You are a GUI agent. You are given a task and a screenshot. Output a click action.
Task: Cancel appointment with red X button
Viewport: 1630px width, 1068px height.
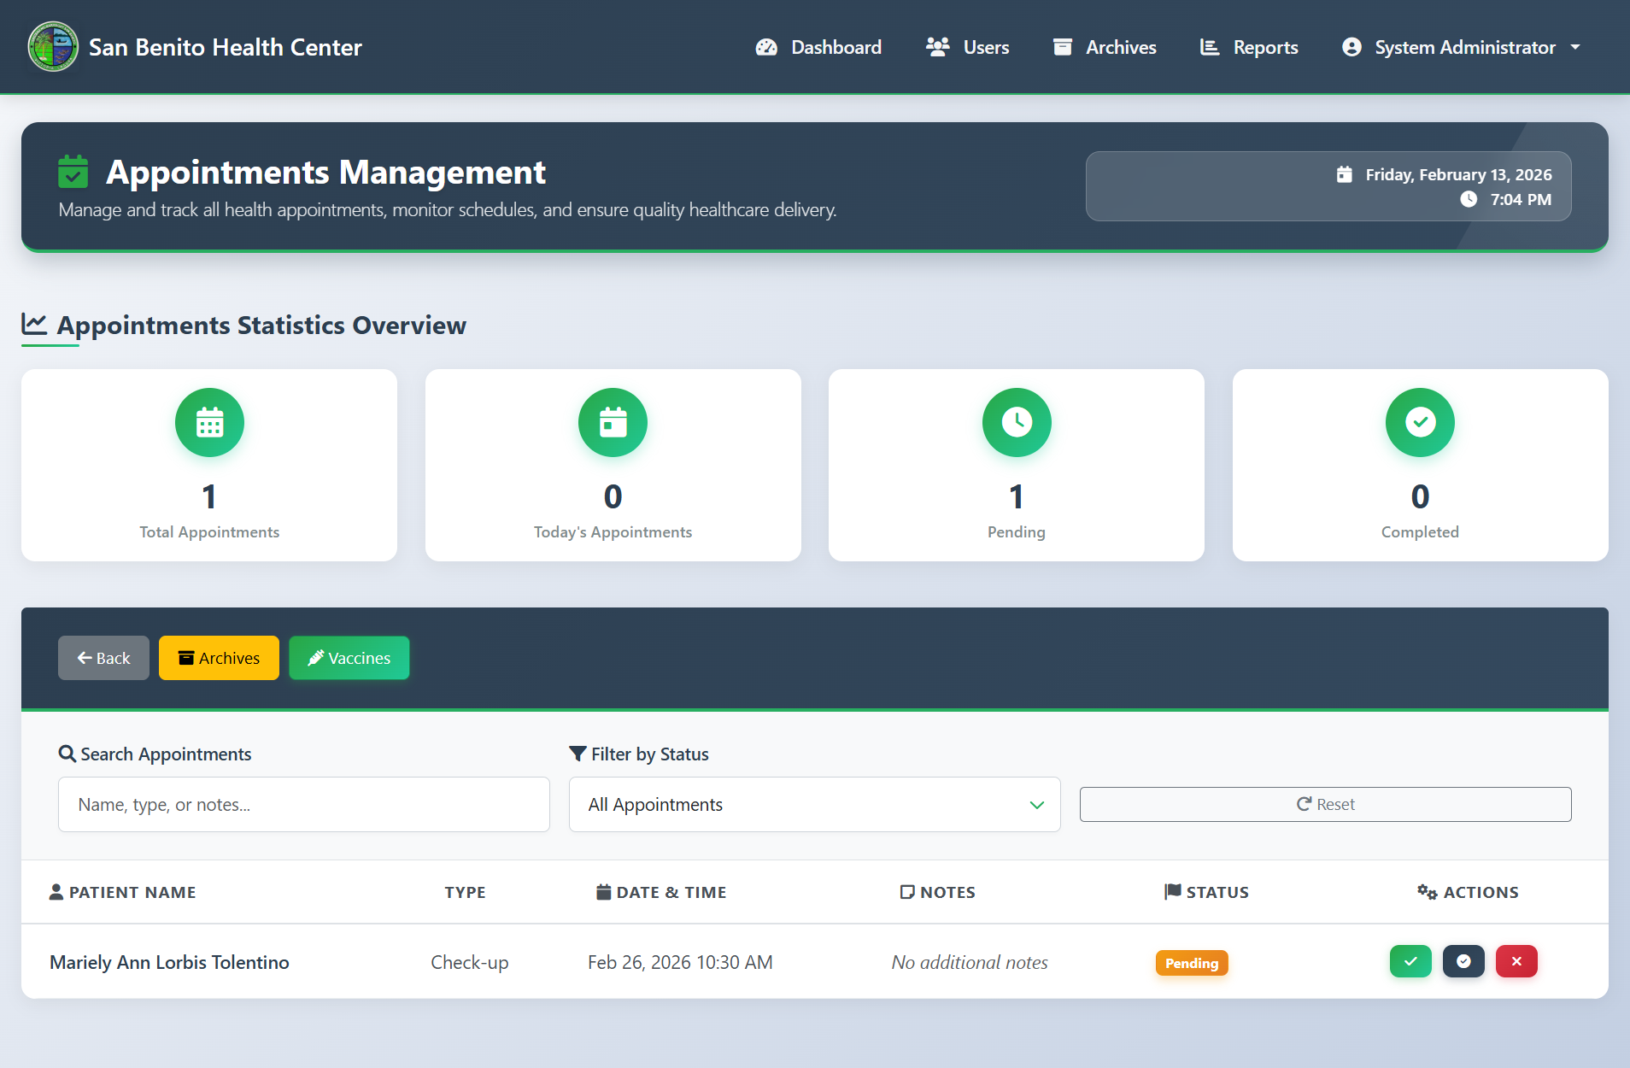pyautogui.click(x=1516, y=961)
